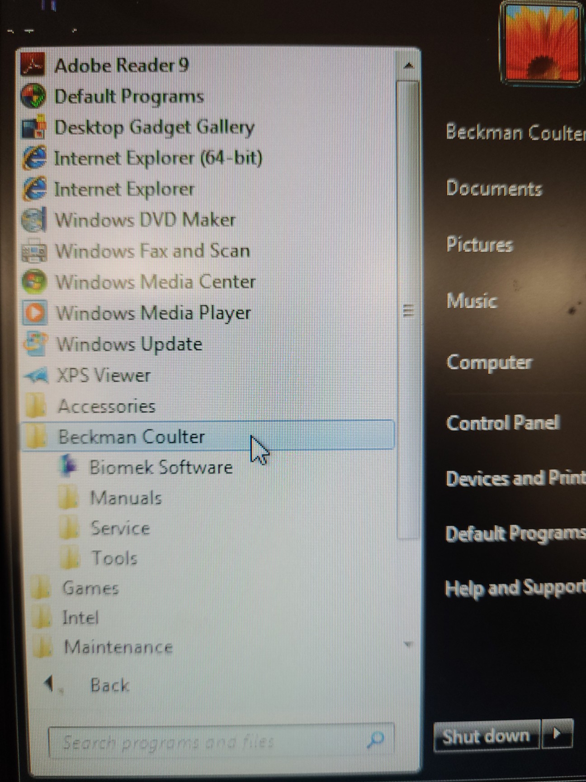
Task: Click the Default Programs icon in program list
Action: (x=33, y=96)
